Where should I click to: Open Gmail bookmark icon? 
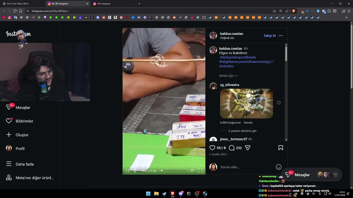coord(33,17)
